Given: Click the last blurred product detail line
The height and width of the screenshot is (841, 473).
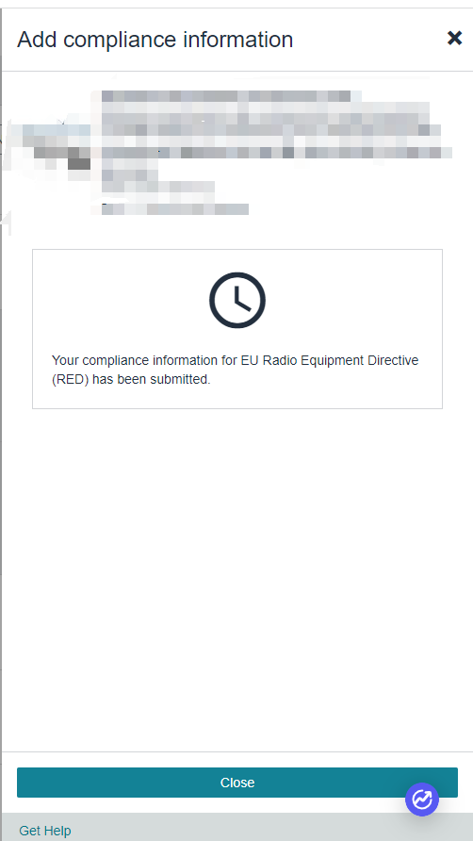Looking at the screenshot, I should 175,209.
